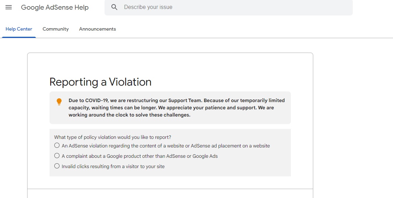Click the magnifying glass search icon

pos(114,7)
